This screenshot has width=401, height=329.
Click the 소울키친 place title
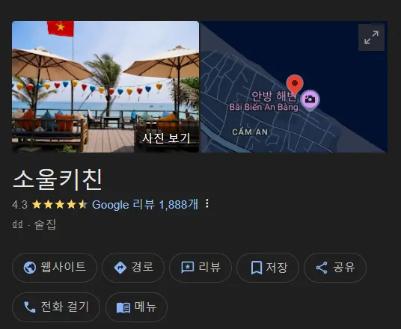click(58, 179)
